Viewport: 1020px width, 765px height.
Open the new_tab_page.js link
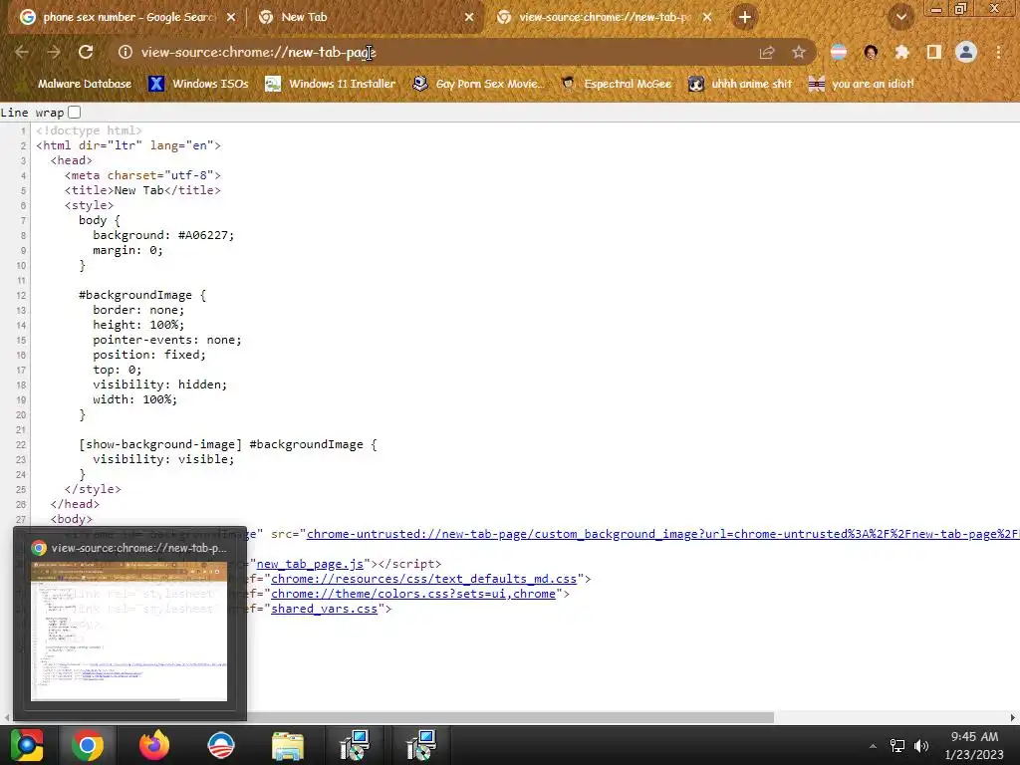tap(310, 564)
